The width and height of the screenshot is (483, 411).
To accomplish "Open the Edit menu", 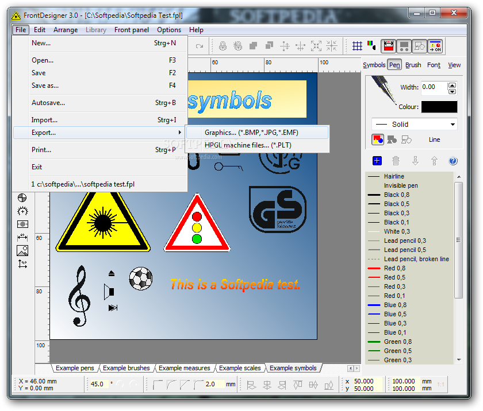I will click(40, 30).
